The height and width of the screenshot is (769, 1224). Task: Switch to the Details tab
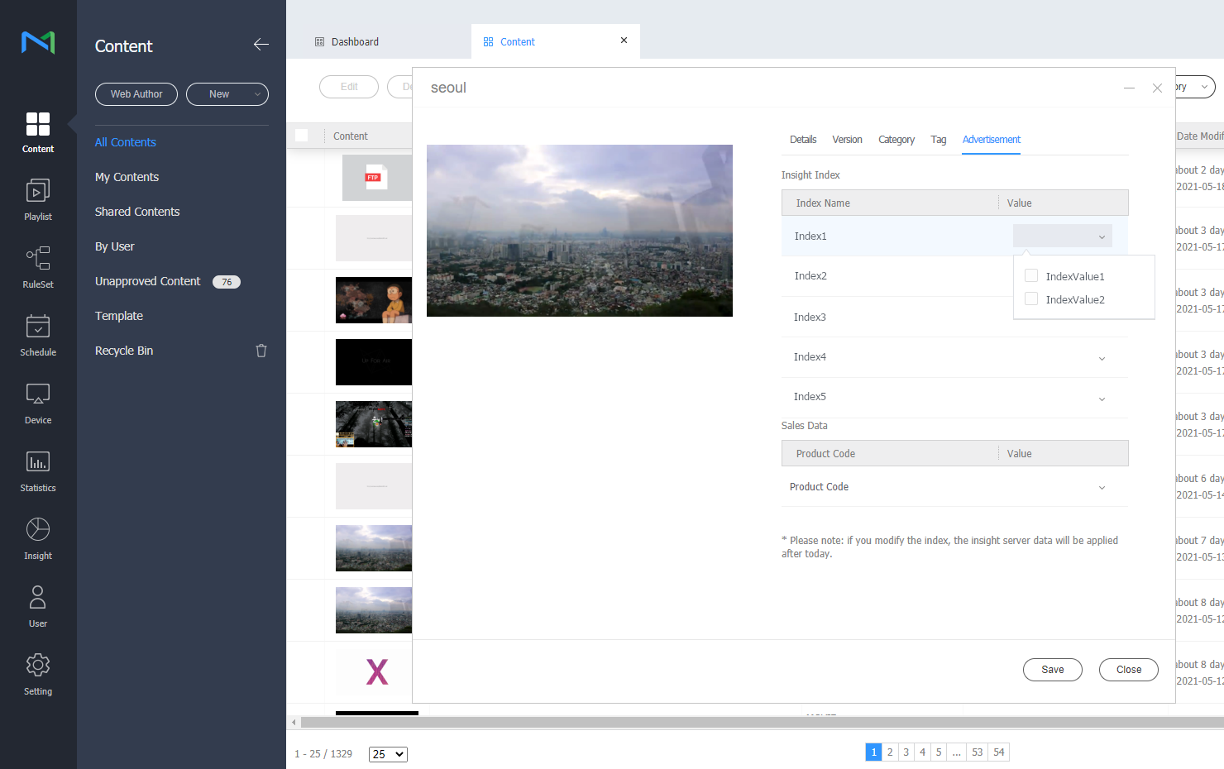pyautogui.click(x=802, y=140)
